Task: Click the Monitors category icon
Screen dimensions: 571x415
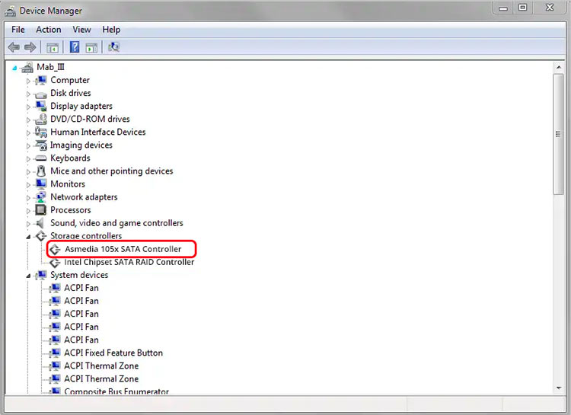Action: tap(41, 184)
